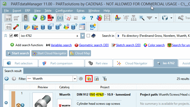Toggle the ABC full-text search checkbox
This screenshot has width=190, height=107.
(x=11, y=36)
